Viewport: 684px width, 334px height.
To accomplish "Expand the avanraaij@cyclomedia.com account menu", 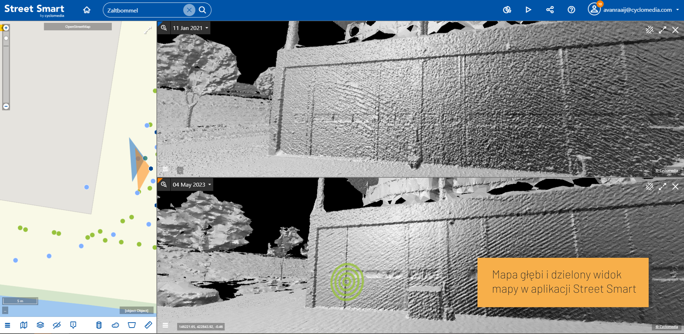I will click(x=677, y=10).
